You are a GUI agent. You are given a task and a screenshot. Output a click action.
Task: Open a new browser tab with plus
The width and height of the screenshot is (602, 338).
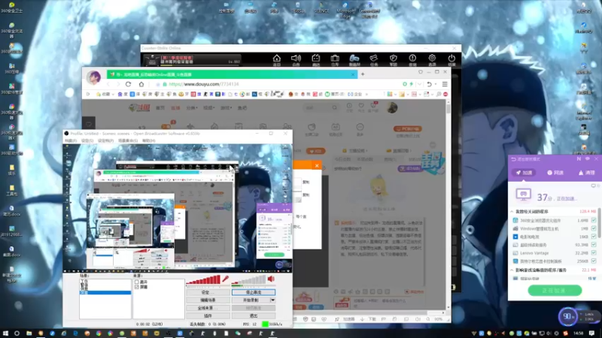(x=363, y=74)
